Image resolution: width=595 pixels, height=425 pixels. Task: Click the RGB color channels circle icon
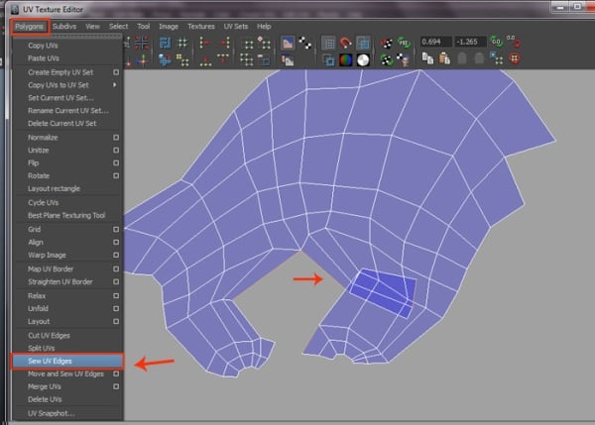[345, 59]
